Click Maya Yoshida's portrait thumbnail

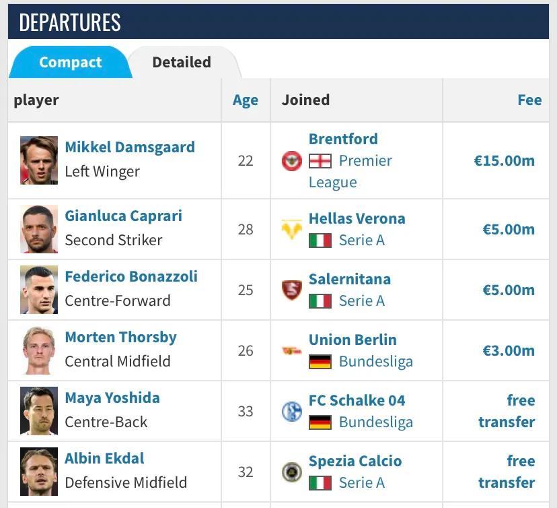[x=39, y=411]
